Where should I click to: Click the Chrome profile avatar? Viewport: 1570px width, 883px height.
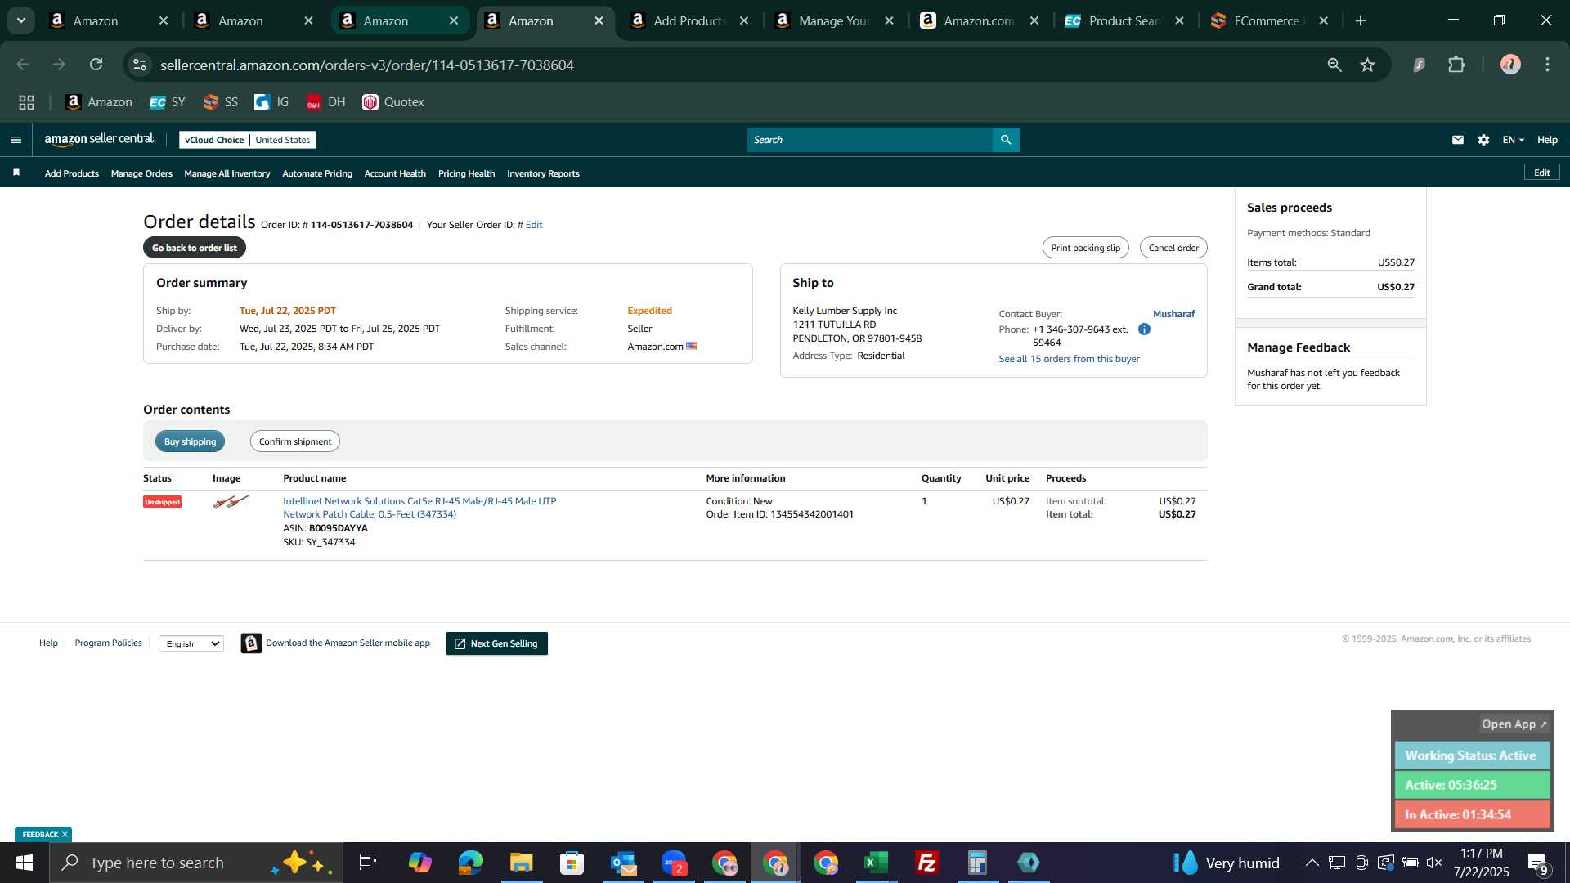(1510, 65)
